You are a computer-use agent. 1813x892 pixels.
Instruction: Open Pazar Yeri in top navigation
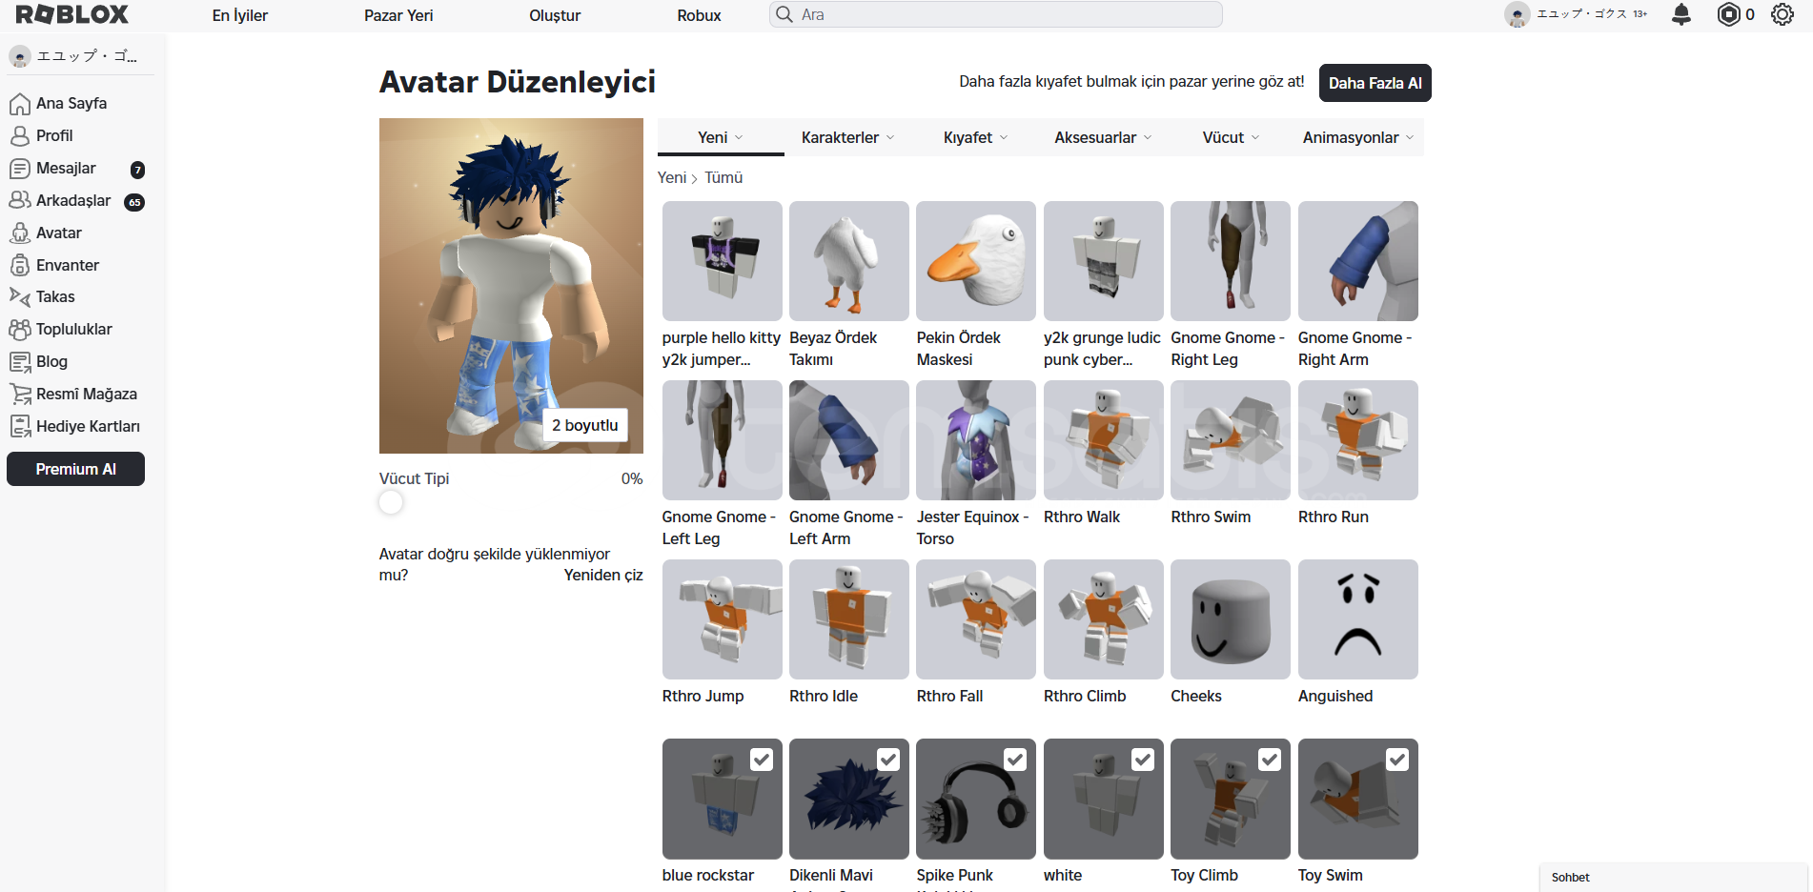(x=398, y=15)
